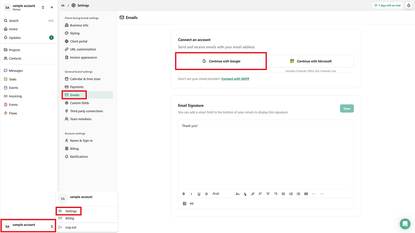Select Log out from account menu

[x=71, y=227]
